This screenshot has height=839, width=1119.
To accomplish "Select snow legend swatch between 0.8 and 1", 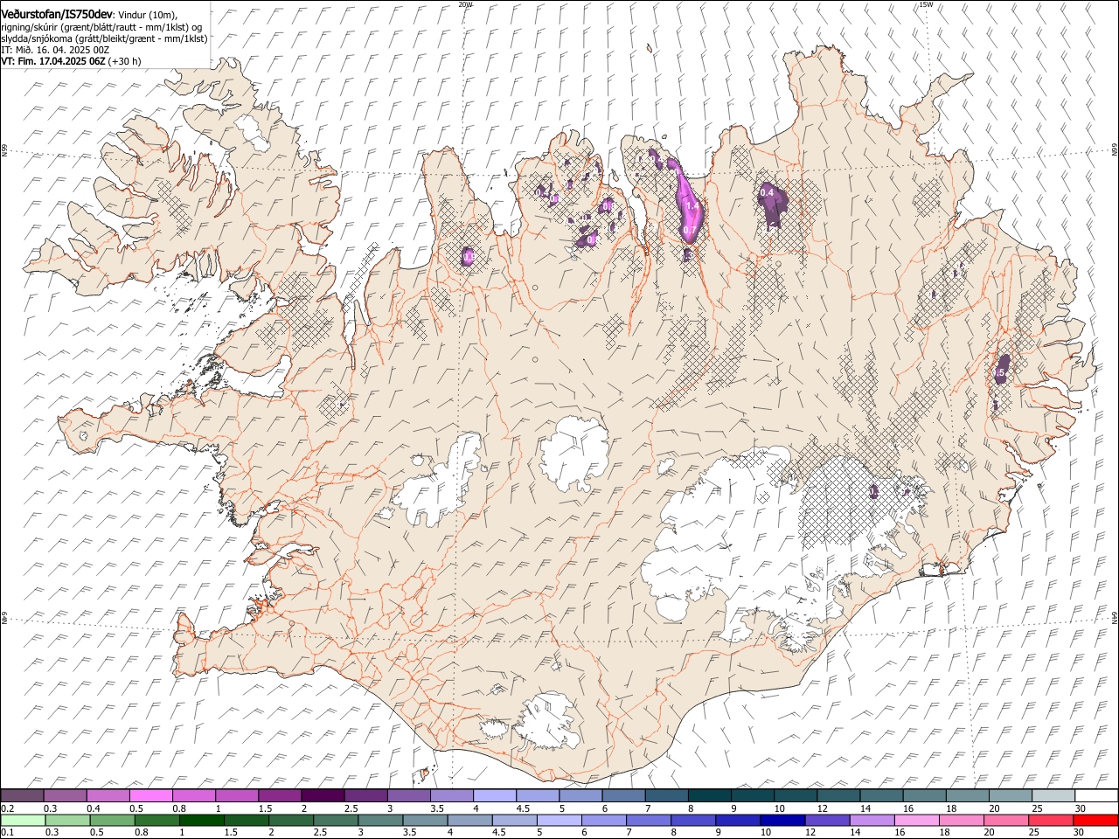I will 193,795.
